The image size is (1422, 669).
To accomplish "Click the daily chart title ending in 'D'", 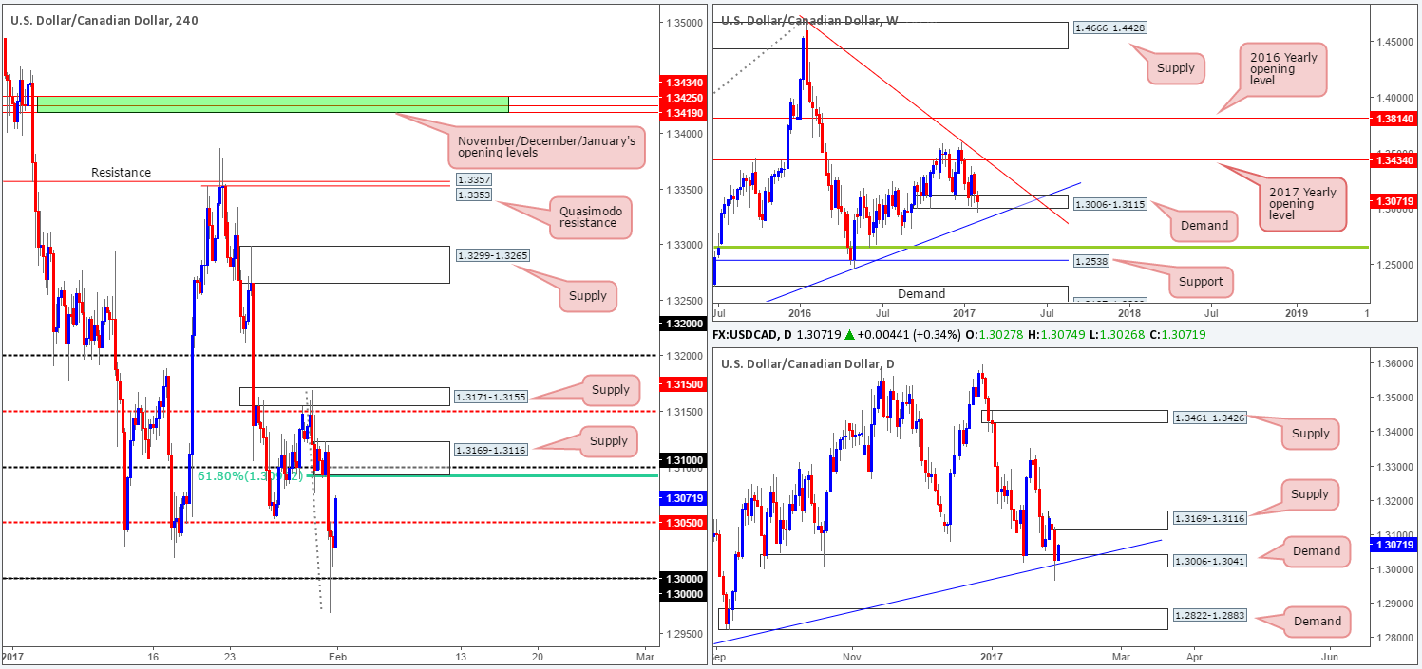I will pos(807,363).
